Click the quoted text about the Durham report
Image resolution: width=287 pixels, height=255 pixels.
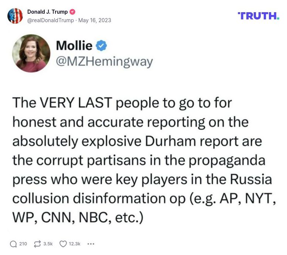(x=142, y=161)
